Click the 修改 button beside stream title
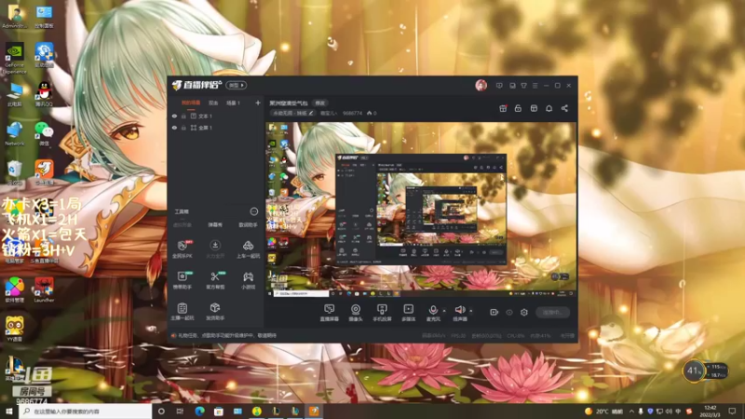 pos(320,102)
